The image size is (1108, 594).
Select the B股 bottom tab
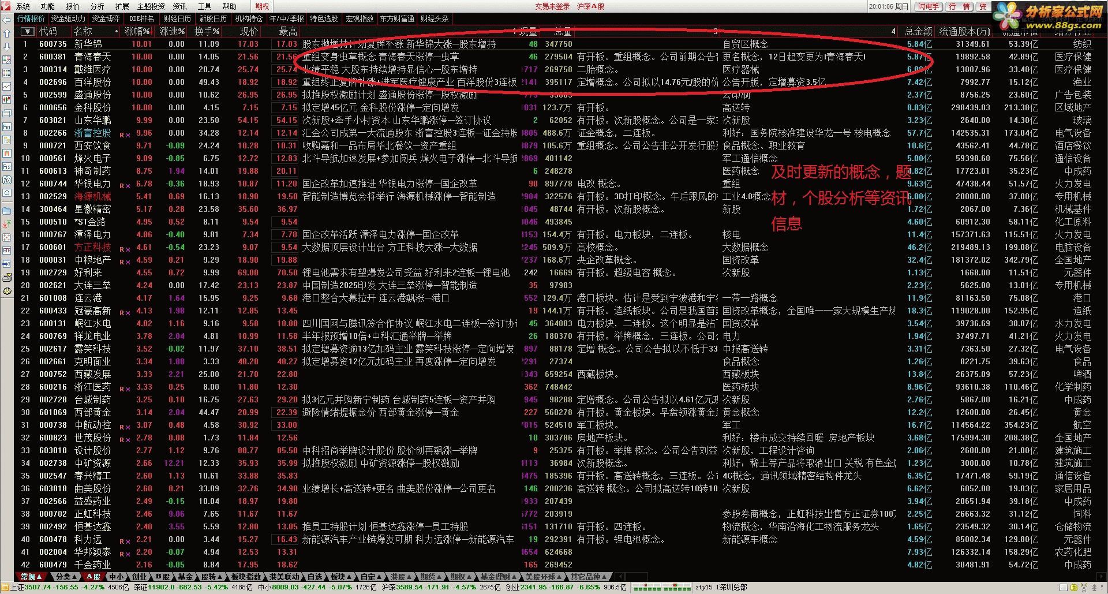click(x=163, y=577)
